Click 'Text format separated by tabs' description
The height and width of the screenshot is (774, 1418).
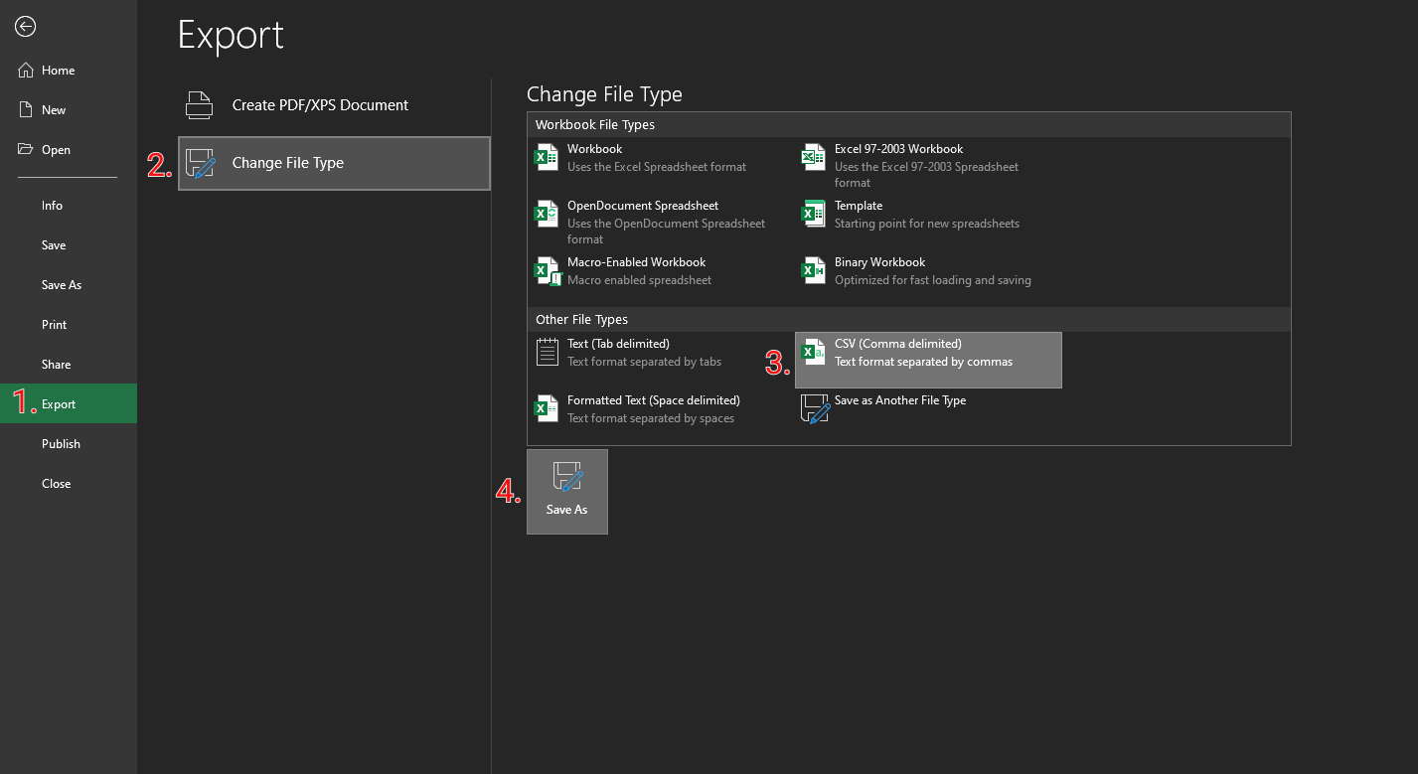pyautogui.click(x=644, y=362)
